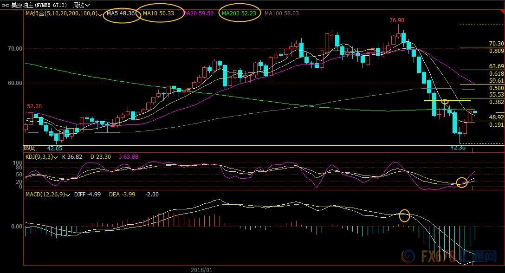
Task: Click the 42.05 low price label
Action: coord(54,149)
